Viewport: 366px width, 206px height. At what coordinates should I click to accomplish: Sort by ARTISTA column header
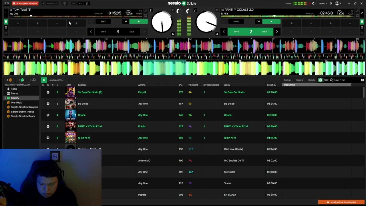click(x=142, y=85)
